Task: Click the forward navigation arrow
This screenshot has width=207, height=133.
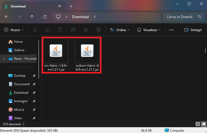Action: (19, 17)
